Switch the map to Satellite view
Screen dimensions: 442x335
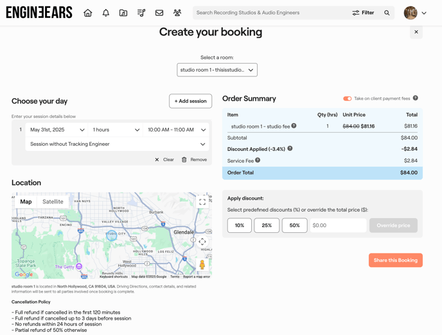tap(53, 202)
